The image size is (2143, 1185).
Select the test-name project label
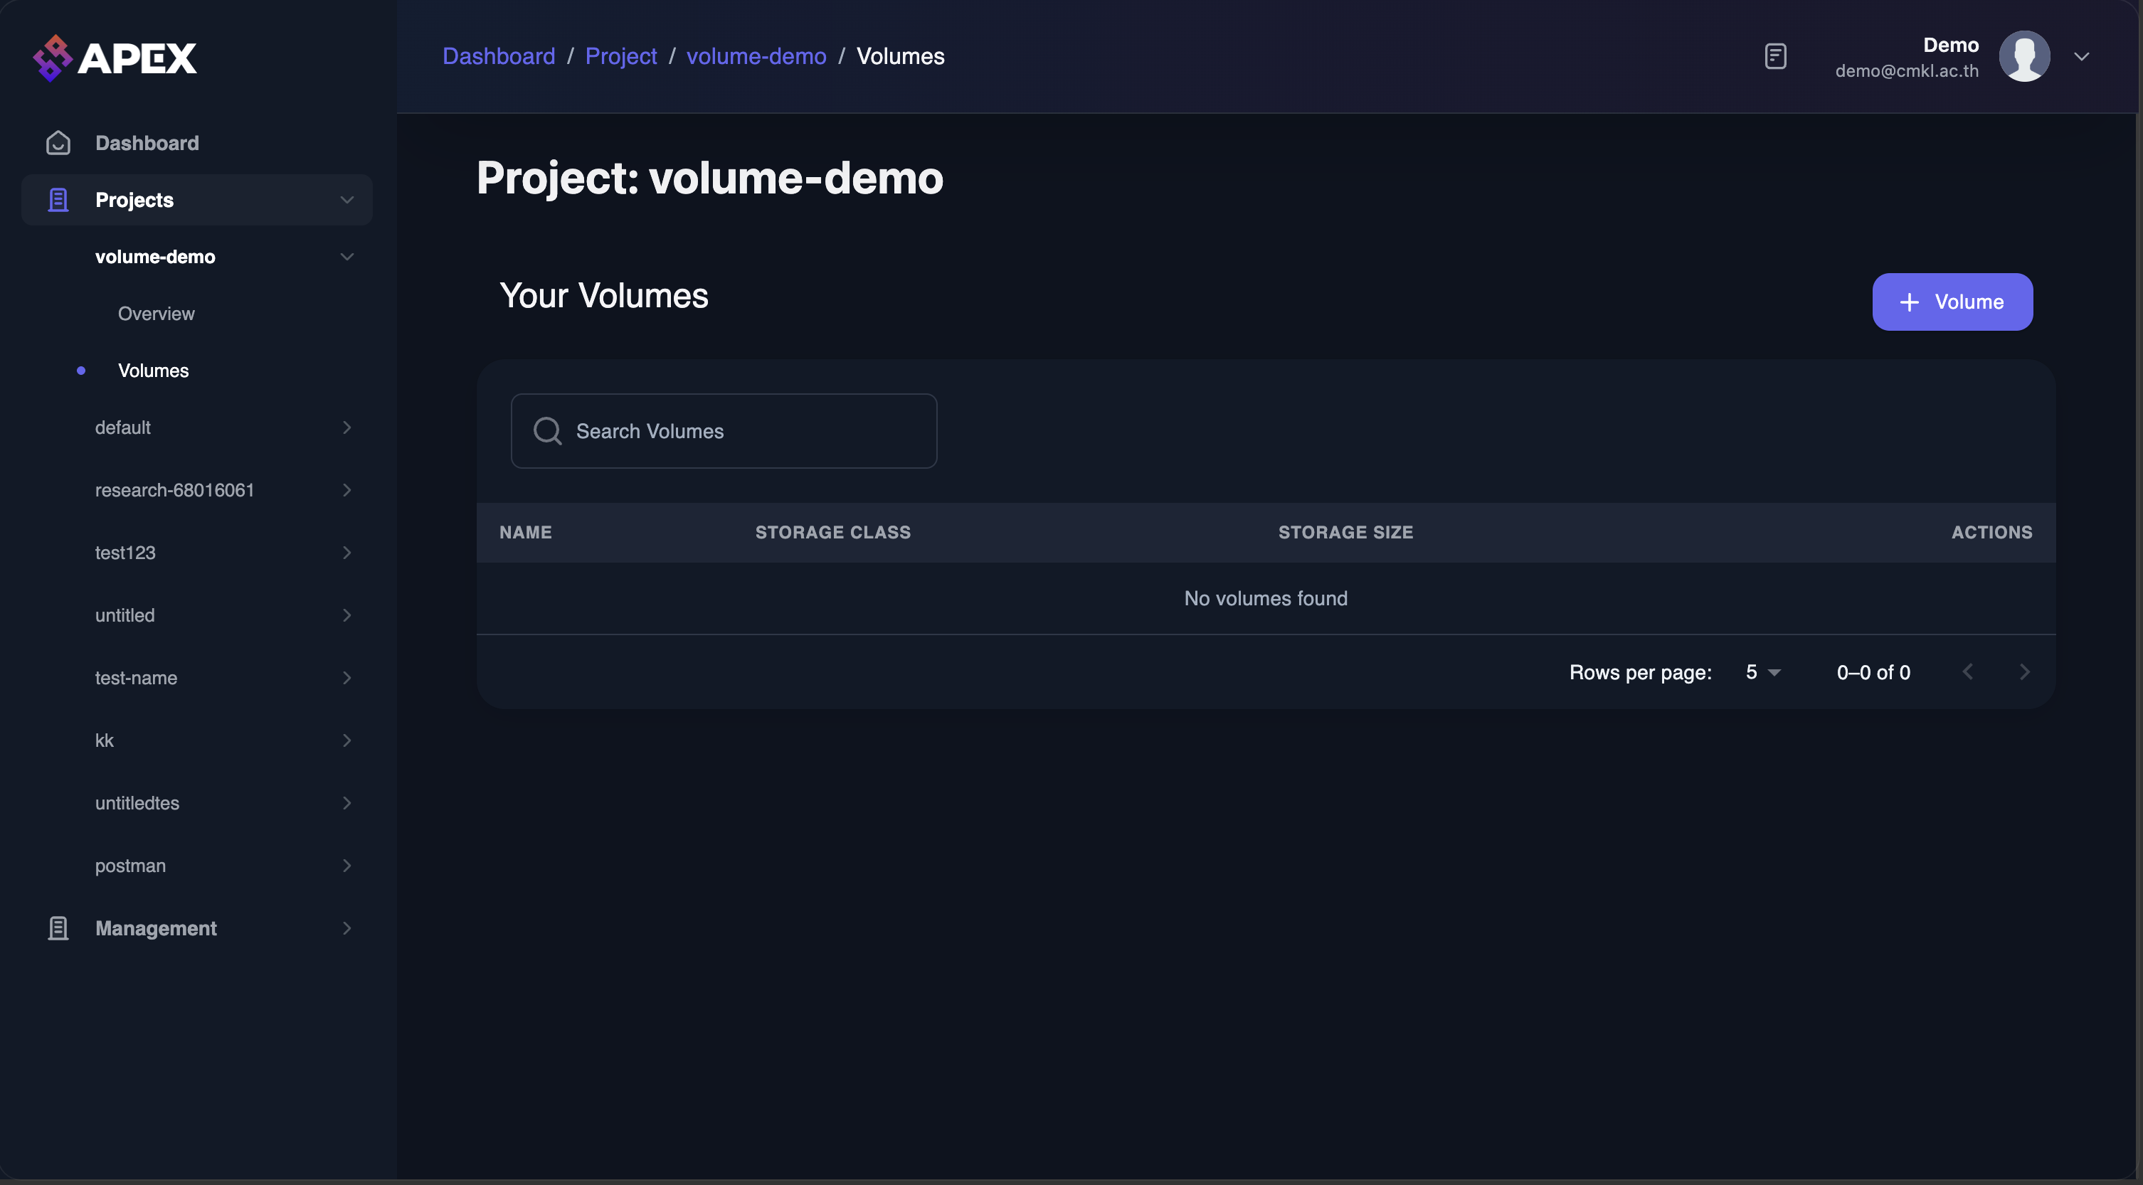[136, 678]
